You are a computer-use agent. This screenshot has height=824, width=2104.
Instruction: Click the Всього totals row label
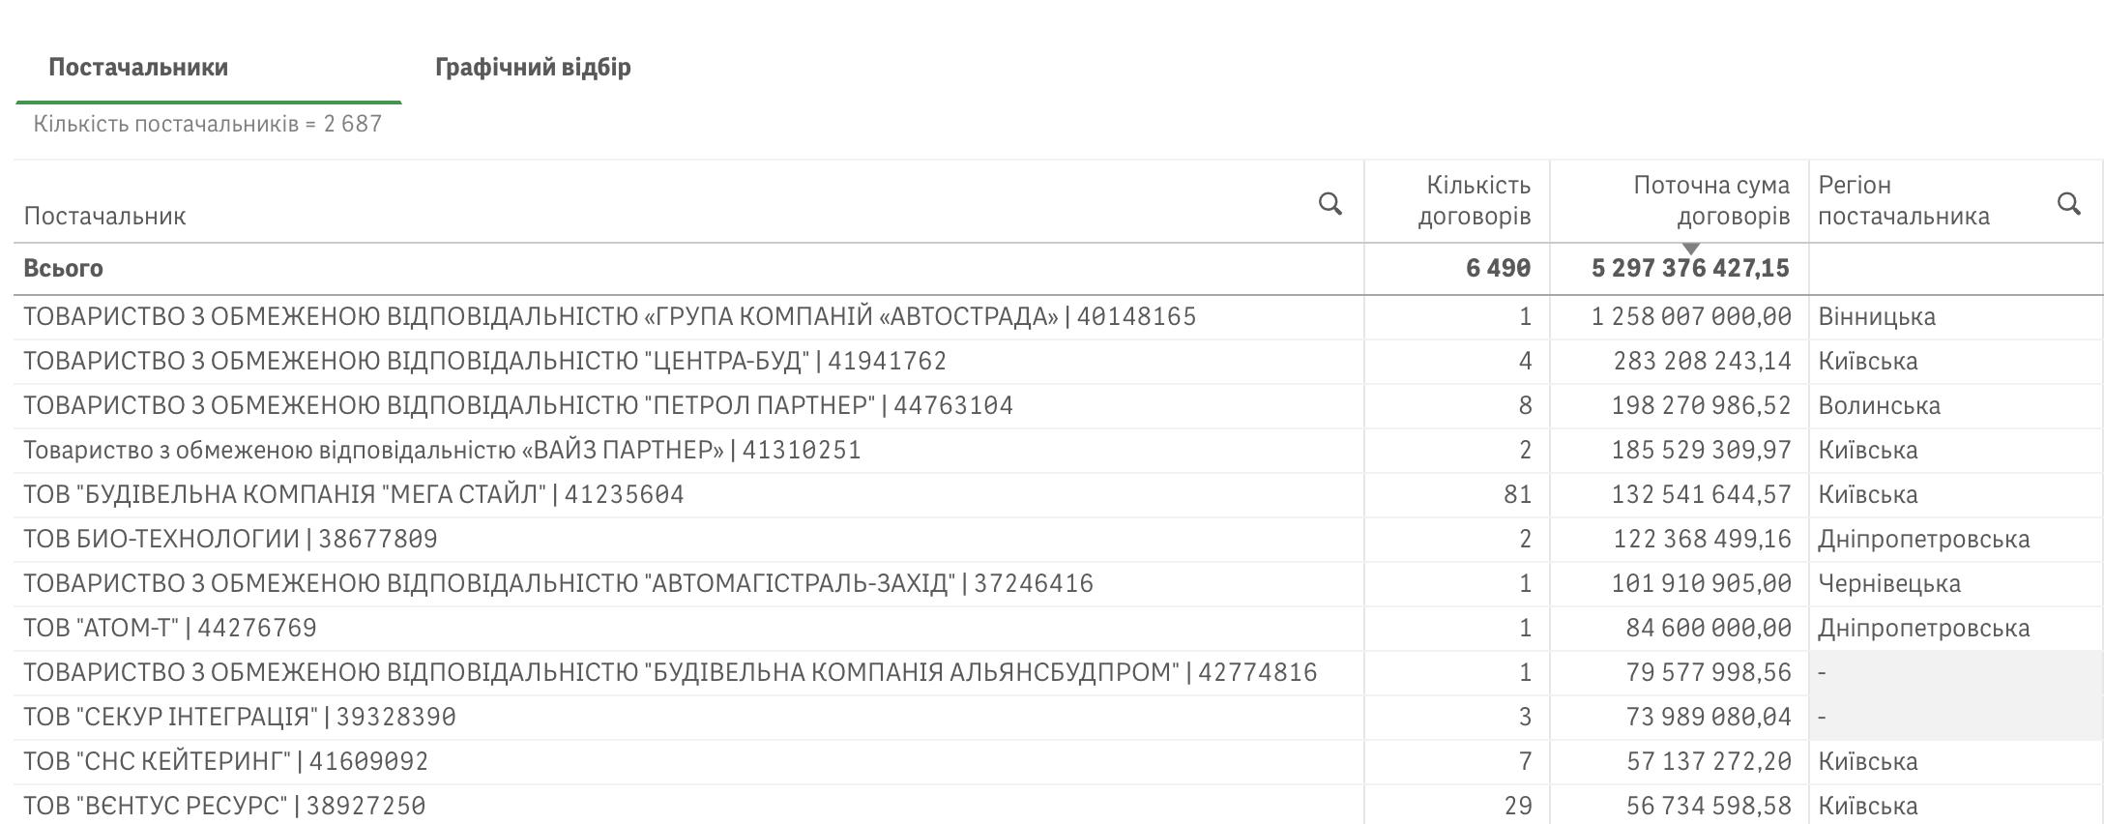(x=64, y=269)
